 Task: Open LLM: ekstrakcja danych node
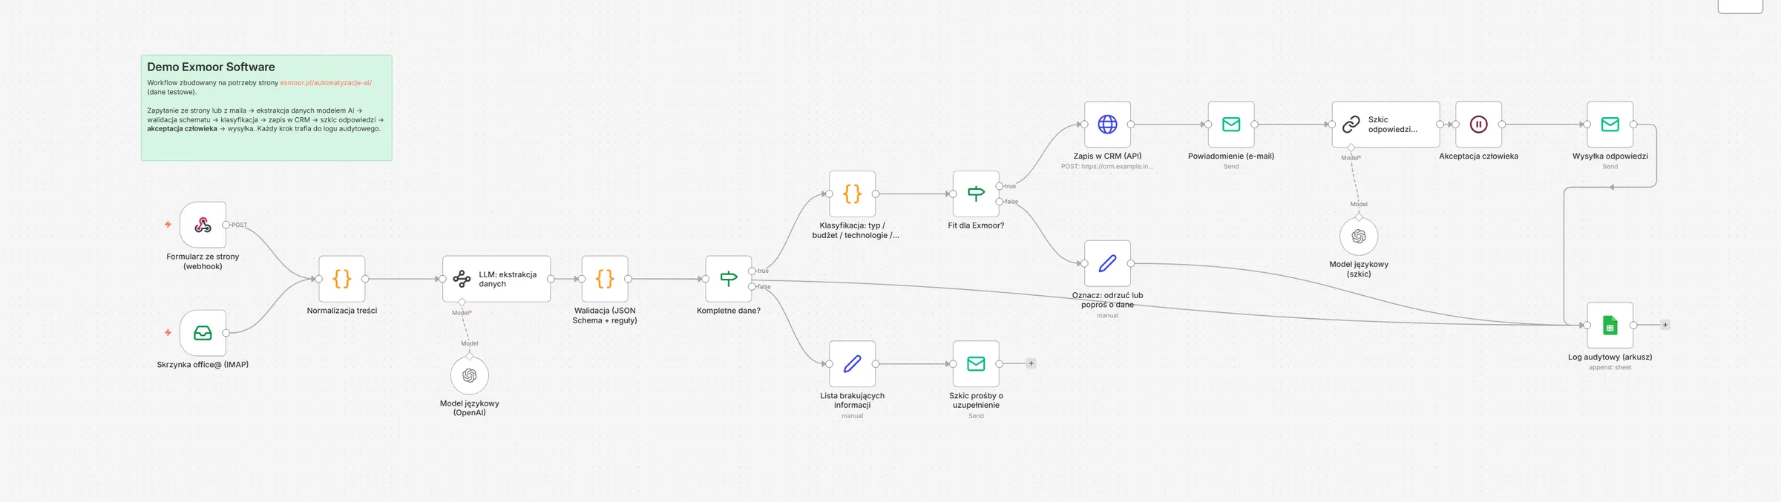pos(496,279)
